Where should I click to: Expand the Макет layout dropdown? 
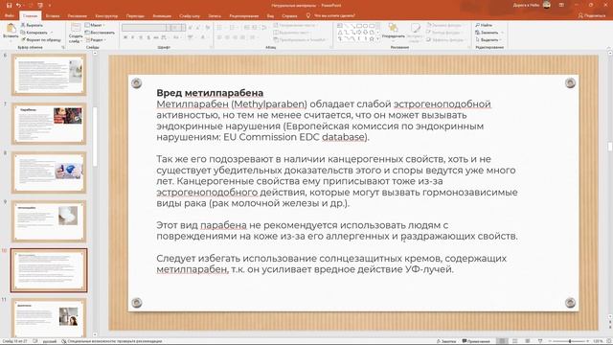coord(95,25)
